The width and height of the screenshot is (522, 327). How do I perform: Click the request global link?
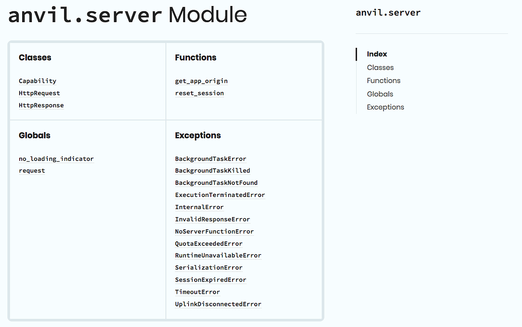[32, 171]
